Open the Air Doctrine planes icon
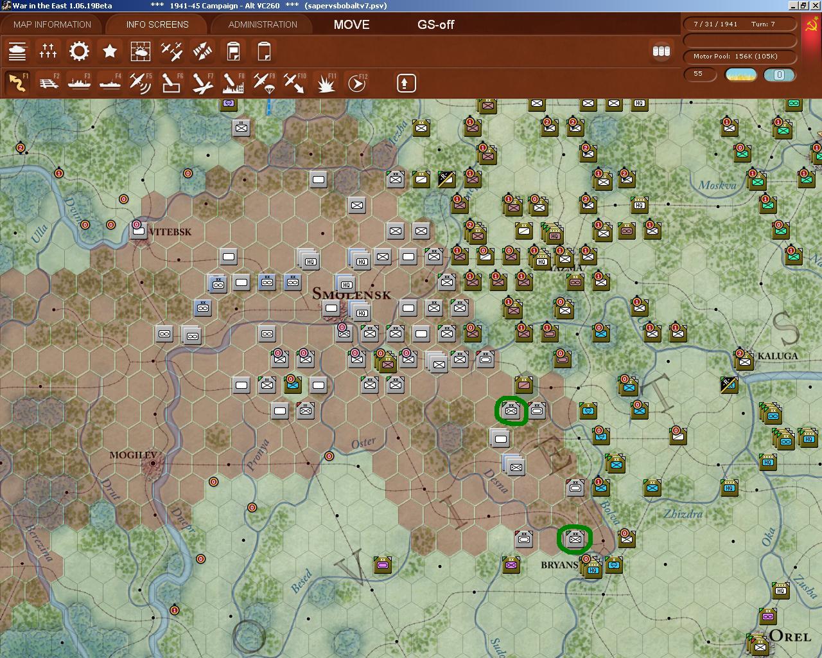This screenshot has height=658, width=822. [x=171, y=51]
